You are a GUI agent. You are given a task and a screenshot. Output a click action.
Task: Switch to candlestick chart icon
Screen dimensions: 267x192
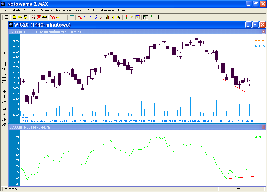pos(119,17)
